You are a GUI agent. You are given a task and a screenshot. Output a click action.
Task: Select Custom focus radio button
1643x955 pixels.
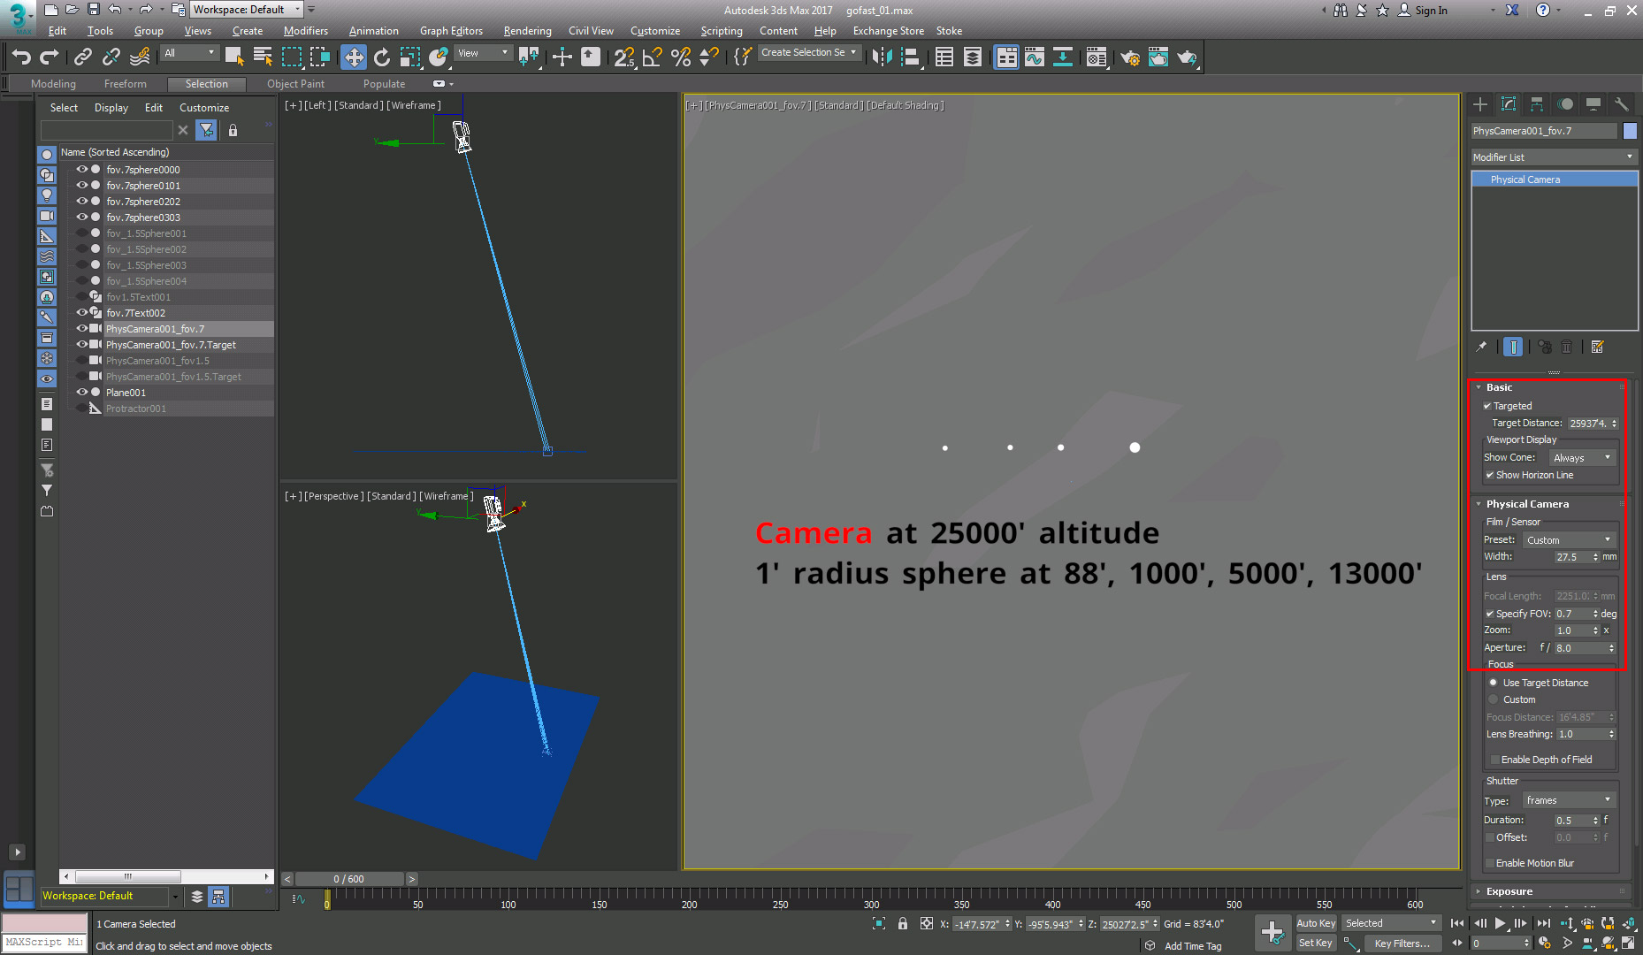click(1494, 699)
